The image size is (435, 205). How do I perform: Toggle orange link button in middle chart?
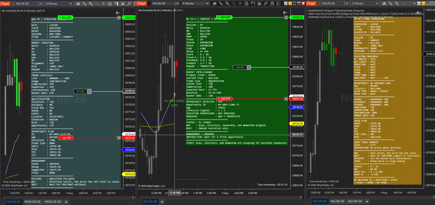click(290, 3)
